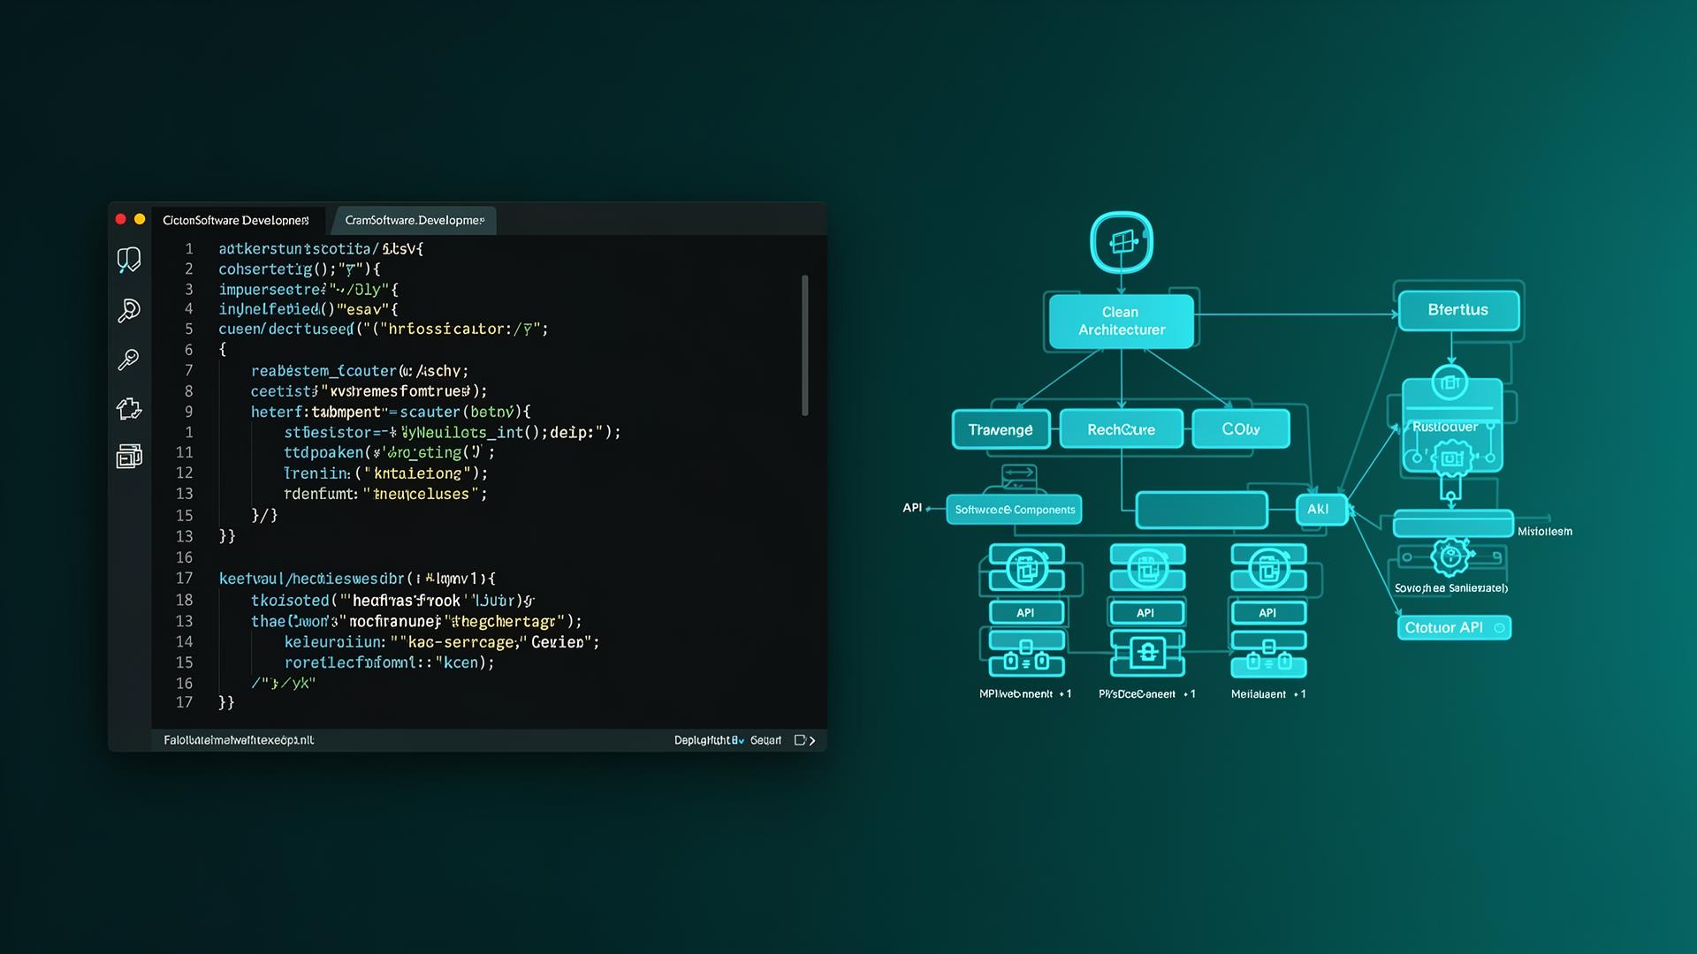The height and width of the screenshot is (954, 1697).
Task: Minimize the editor with the yellow button
Action: point(140,219)
